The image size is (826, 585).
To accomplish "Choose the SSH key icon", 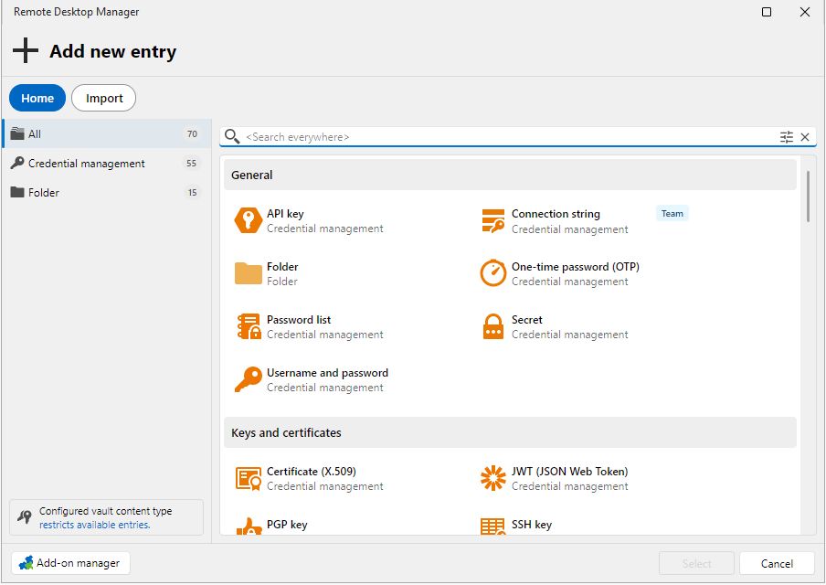I will 493,526.
